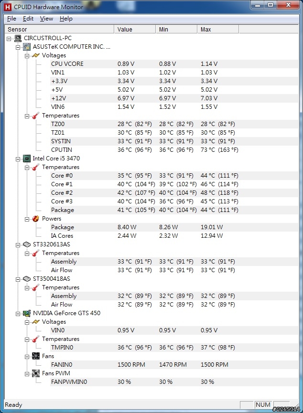This screenshot has width=303, height=413.
Task: Click the Max column header
Action: (218, 29)
